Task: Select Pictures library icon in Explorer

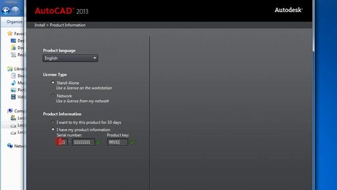Action: [x=13, y=90]
